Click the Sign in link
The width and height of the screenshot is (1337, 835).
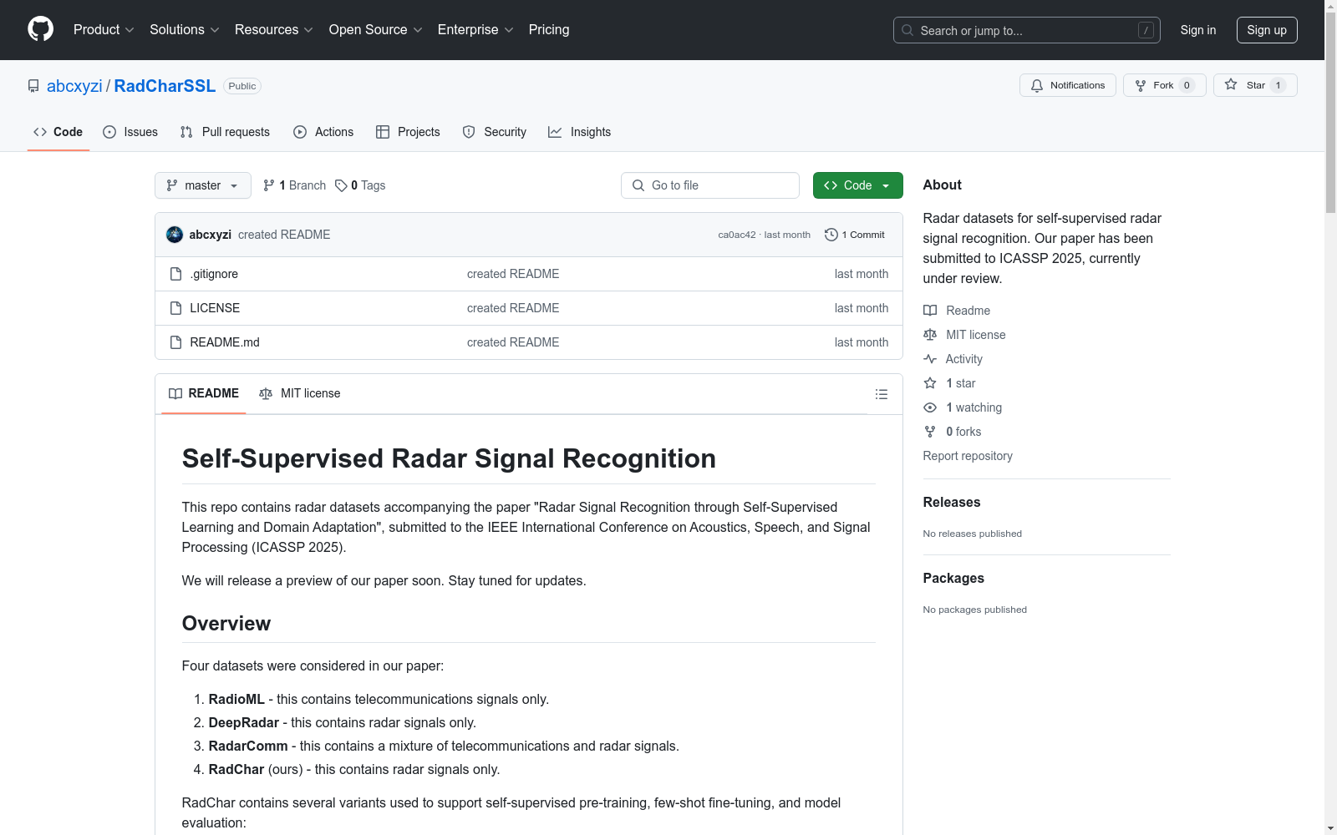point(1198,30)
